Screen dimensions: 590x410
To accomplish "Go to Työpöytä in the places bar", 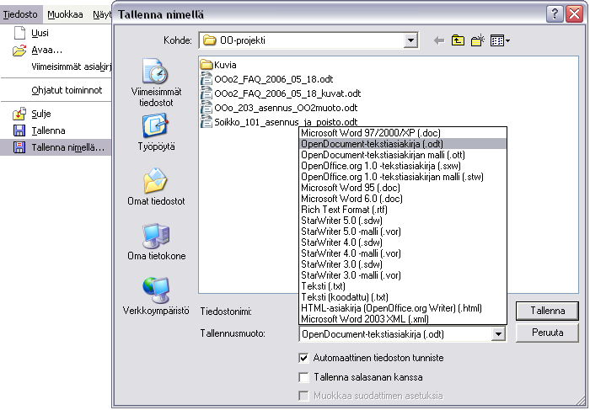I will [x=156, y=133].
